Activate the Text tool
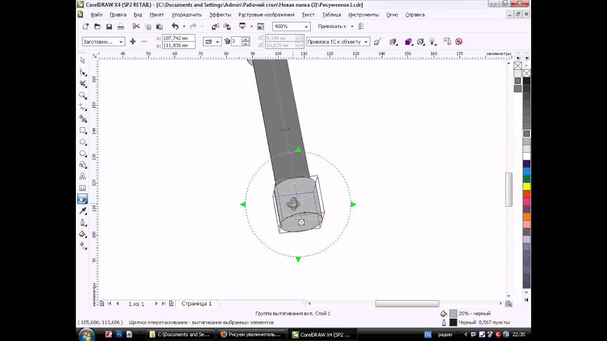 pyautogui.click(x=83, y=176)
